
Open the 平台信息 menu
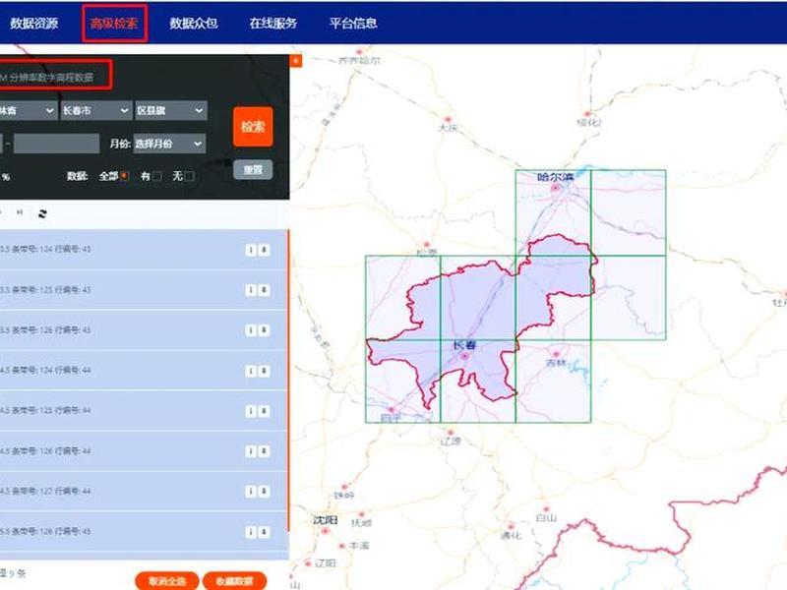click(353, 23)
